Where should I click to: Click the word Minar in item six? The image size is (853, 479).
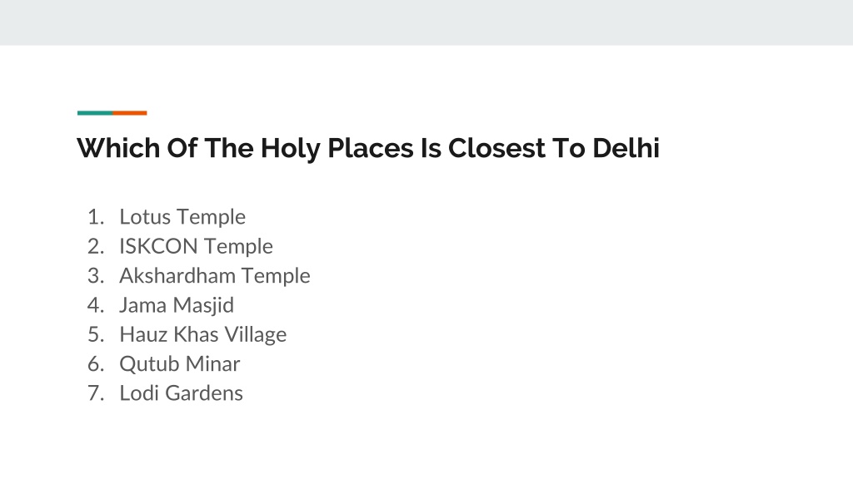click(x=212, y=364)
